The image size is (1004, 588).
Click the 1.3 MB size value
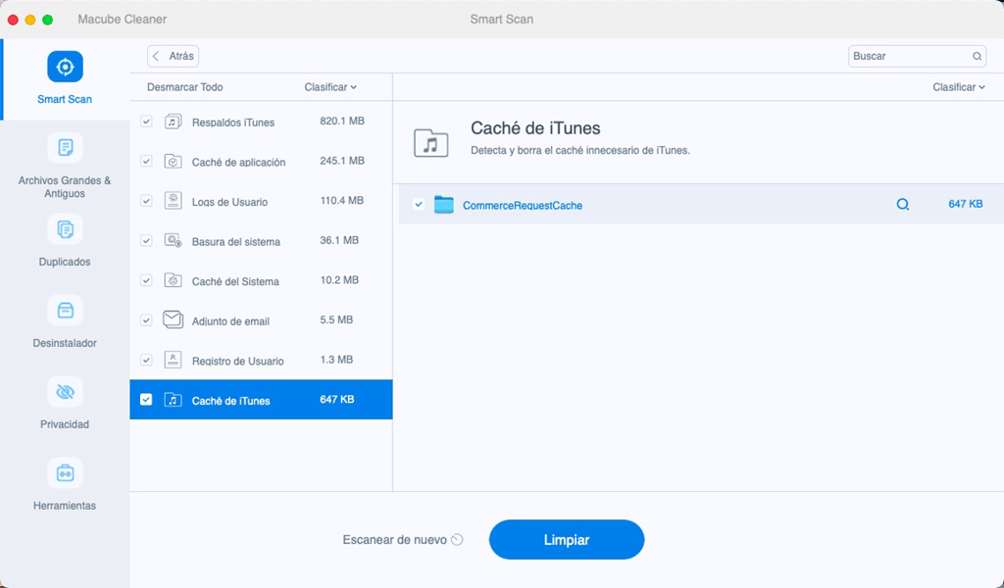[x=336, y=359]
